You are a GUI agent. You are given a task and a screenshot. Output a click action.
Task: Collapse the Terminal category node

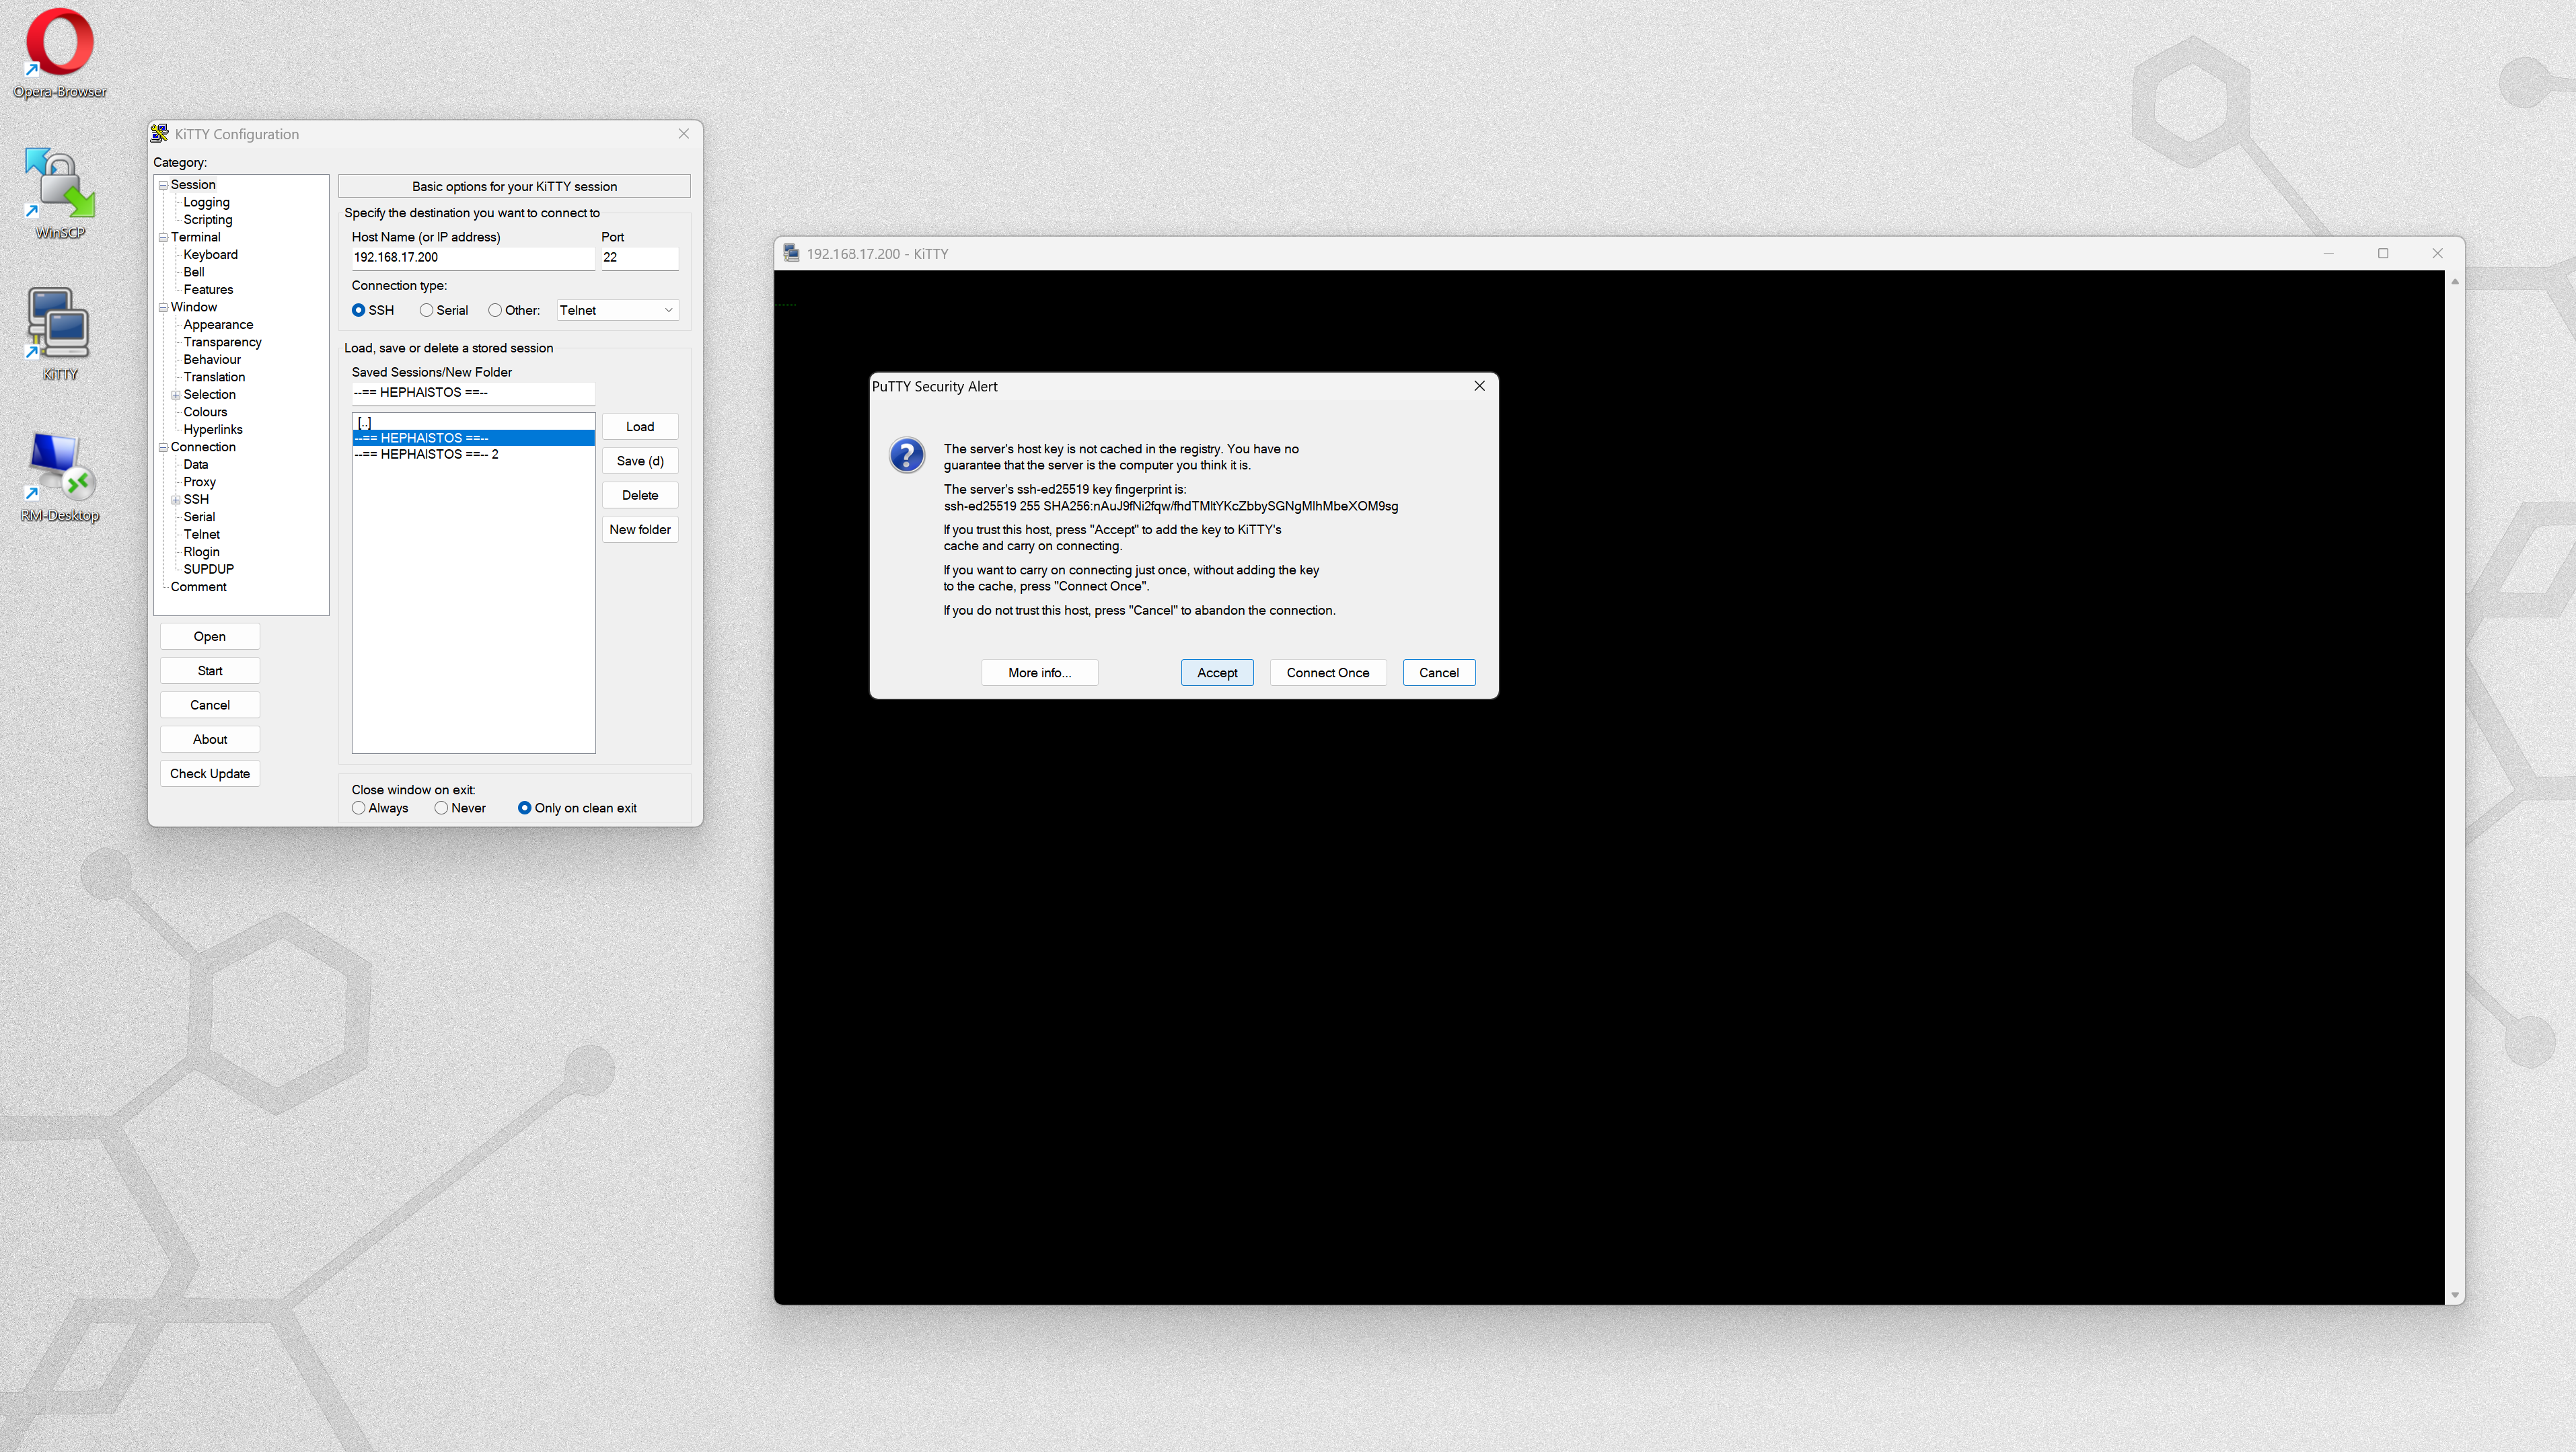(163, 238)
